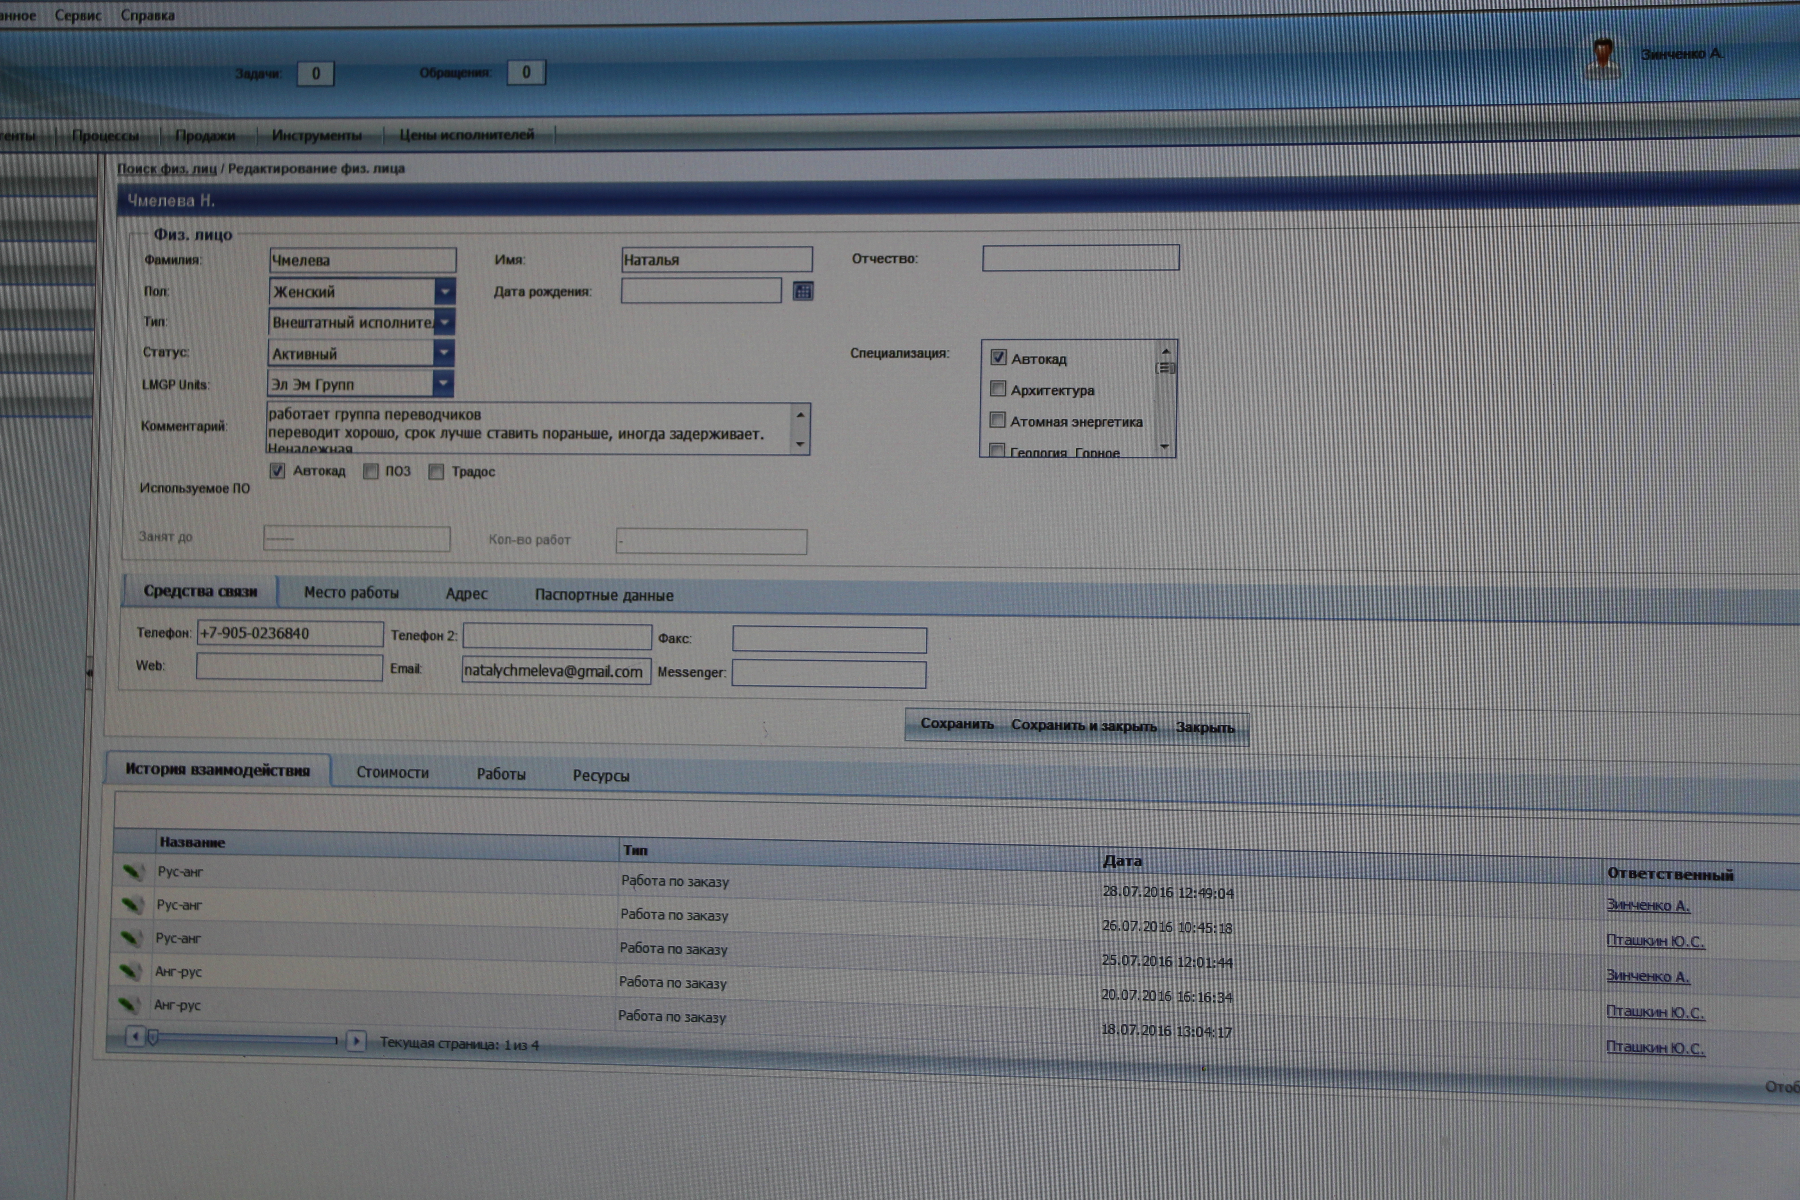The image size is (1800, 1200).
Task: Click edit icon for 20.07.2016 row
Action: 130,971
